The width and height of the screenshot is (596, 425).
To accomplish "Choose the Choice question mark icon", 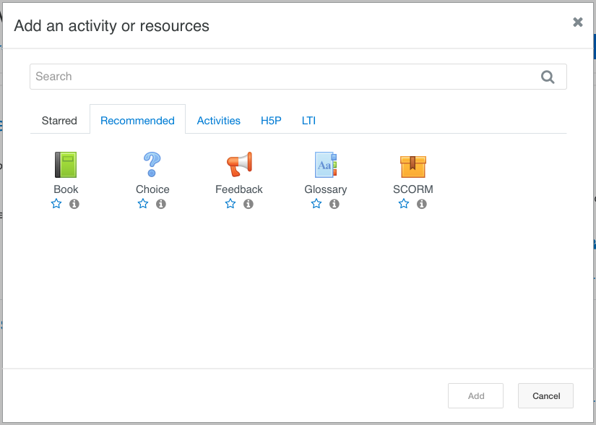I will pyautogui.click(x=152, y=165).
